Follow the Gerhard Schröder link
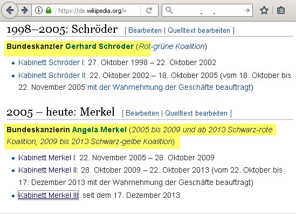 pyautogui.click(x=100, y=46)
